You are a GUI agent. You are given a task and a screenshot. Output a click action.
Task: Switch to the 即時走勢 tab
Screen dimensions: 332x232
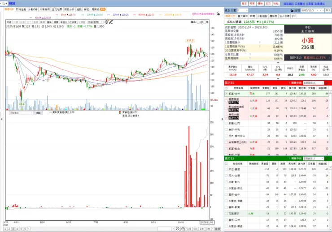[21, 9]
